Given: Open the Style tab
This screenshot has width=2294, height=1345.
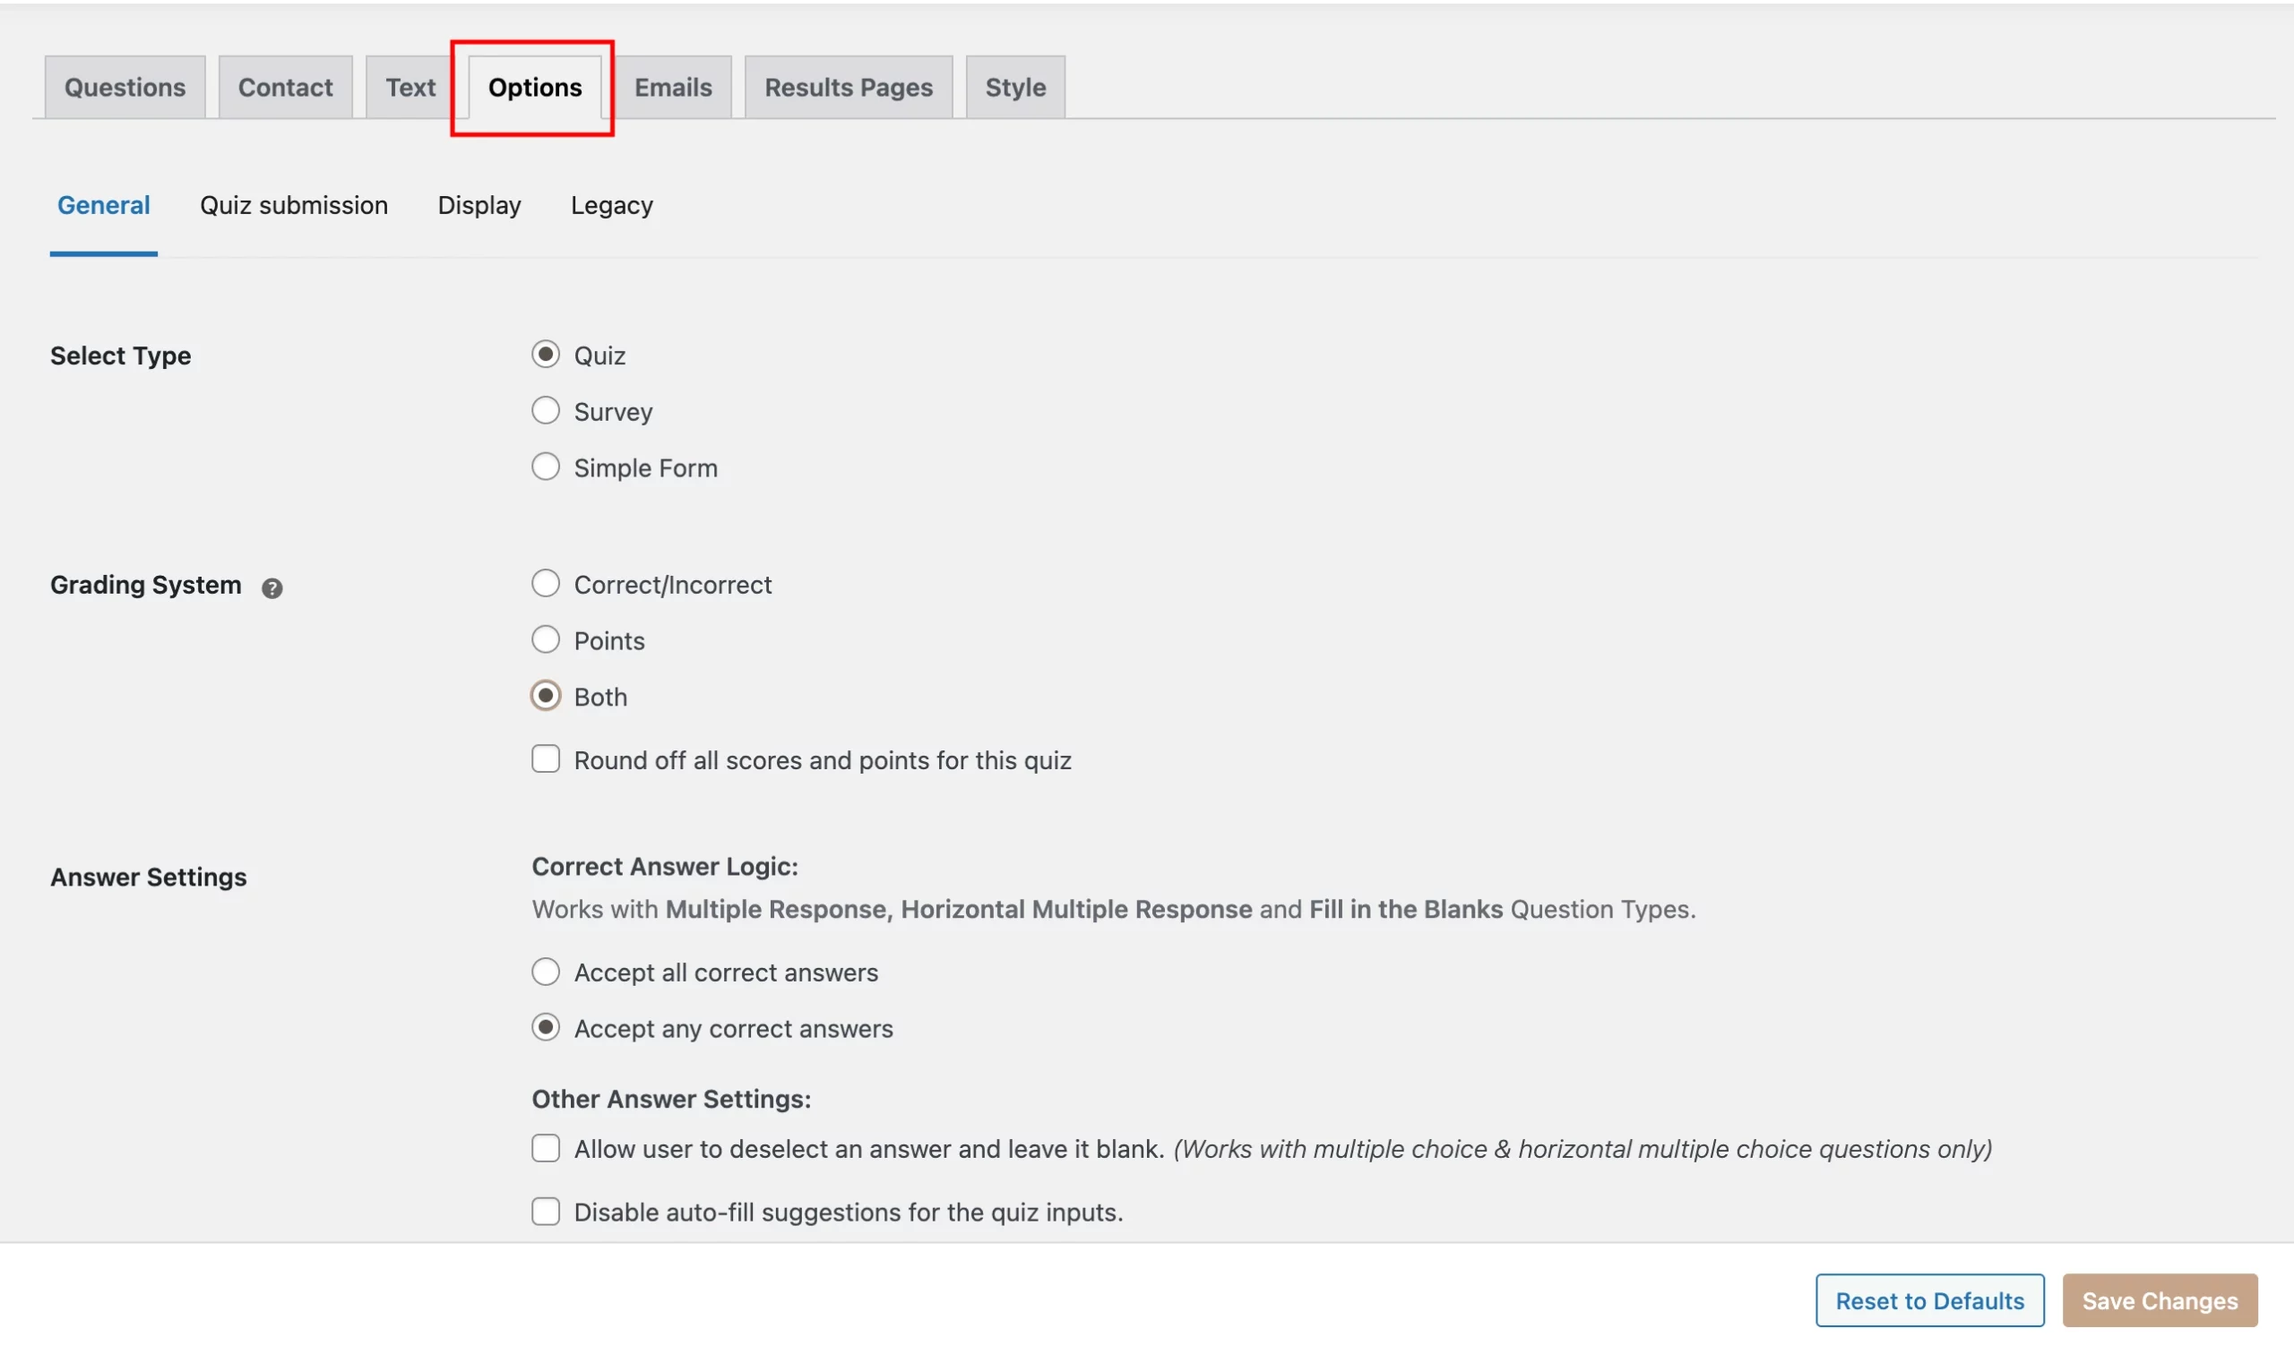Looking at the screenshot, I should point(1014,86).
